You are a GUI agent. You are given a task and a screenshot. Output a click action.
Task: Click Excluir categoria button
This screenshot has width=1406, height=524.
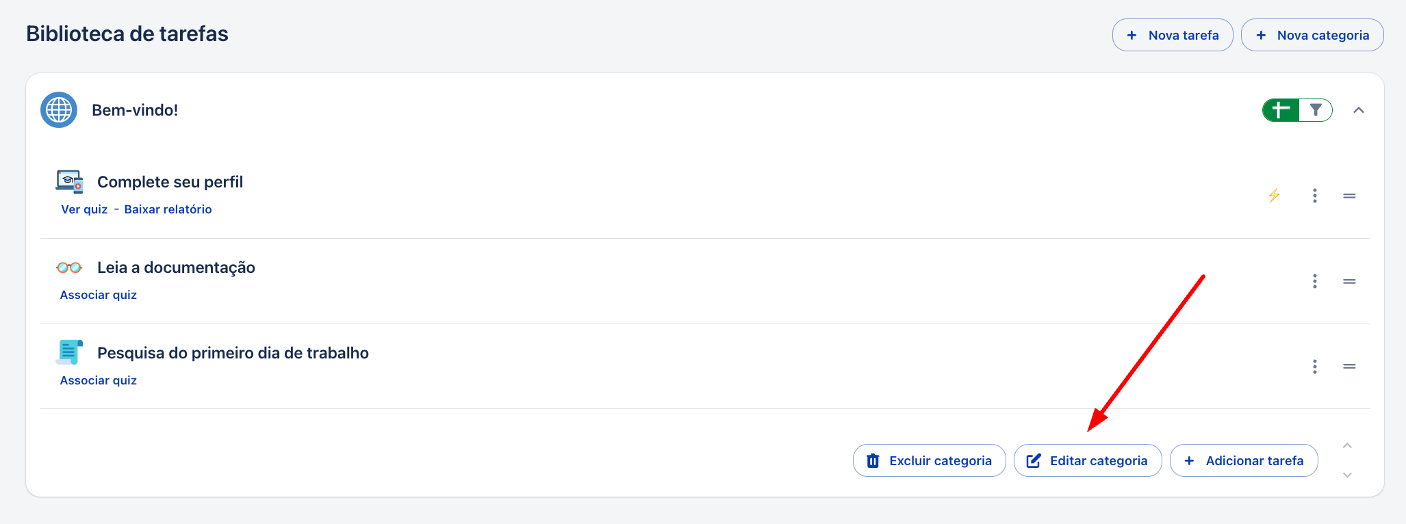click(929, 460)
